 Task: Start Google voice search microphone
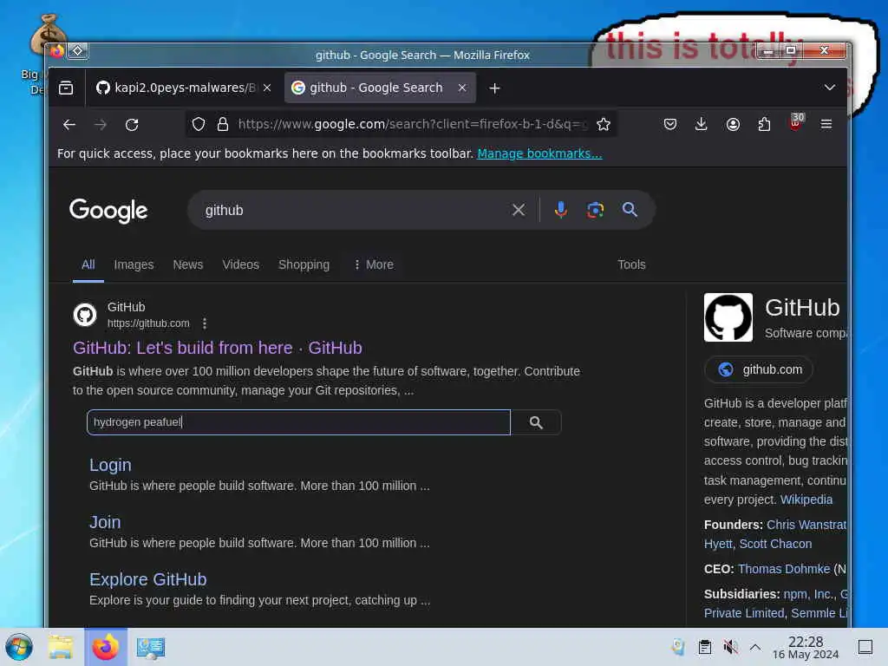click(561, 210)
